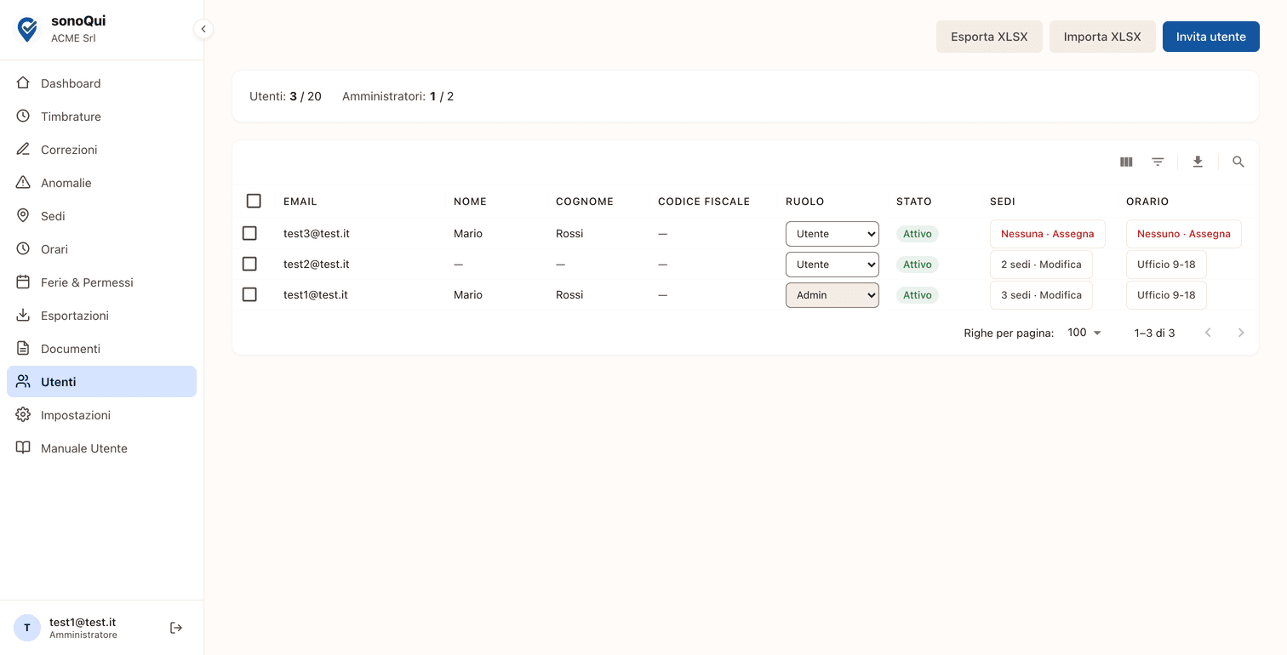Click the Sedi location pin icon
The height and width of the screenshot is (655, 1287).
click(23, 216)
